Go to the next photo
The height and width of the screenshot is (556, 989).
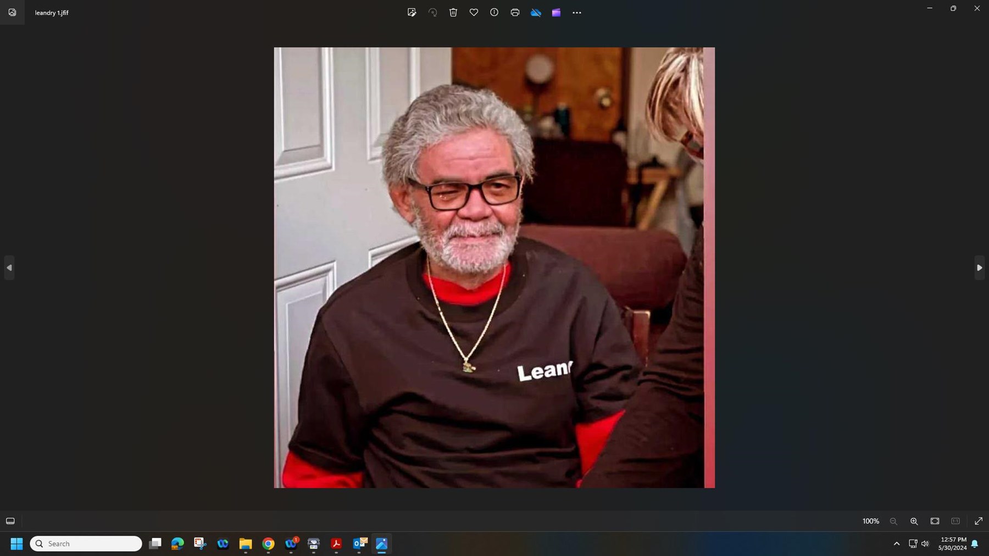(980, 268)
